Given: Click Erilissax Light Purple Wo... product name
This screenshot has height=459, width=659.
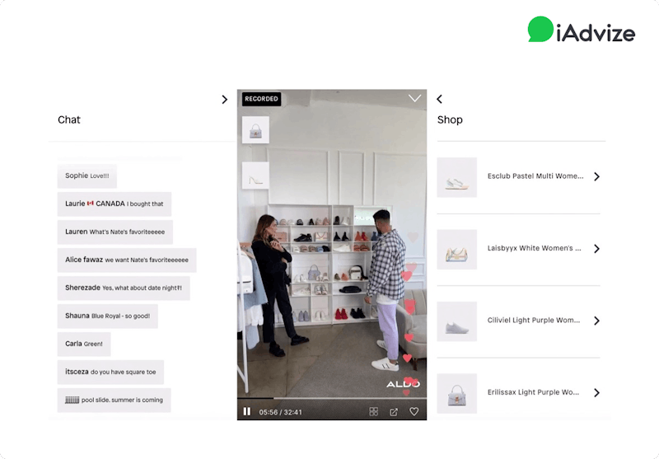Looking at the screenshot, I should click(533, 392).
